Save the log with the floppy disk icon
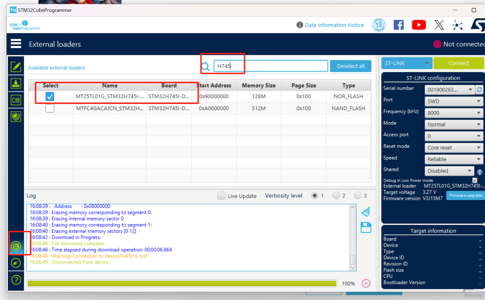485x300 pixels. point(366,227)
